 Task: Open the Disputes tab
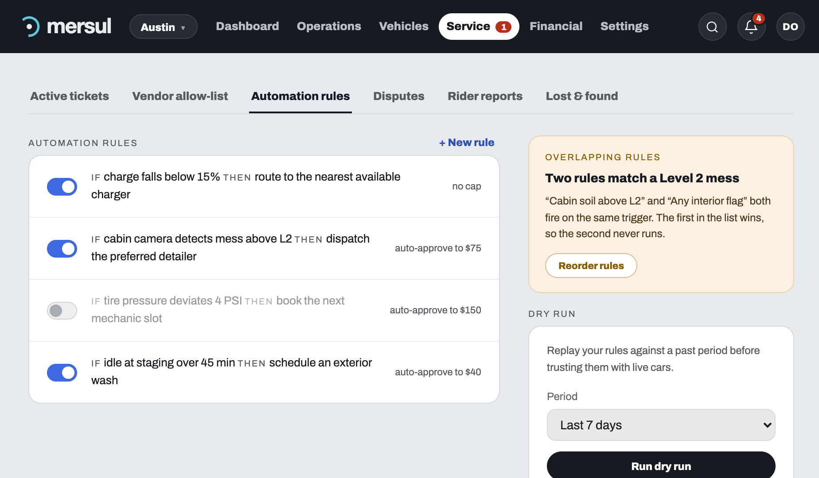(x=399, y=96)
